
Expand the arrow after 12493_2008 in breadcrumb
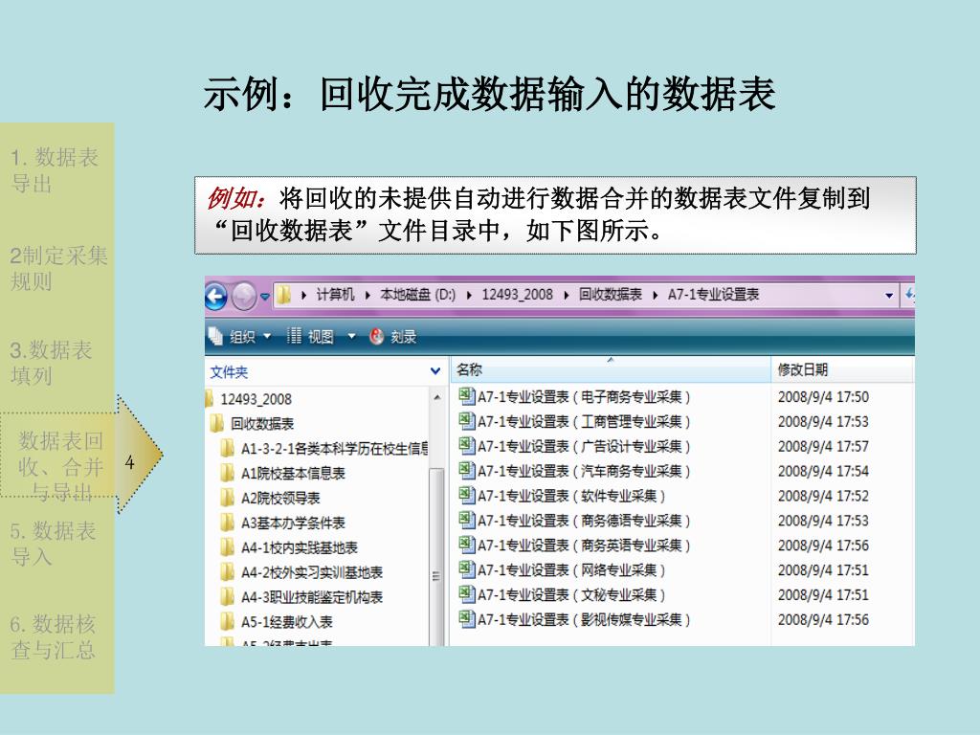(567, 295)
